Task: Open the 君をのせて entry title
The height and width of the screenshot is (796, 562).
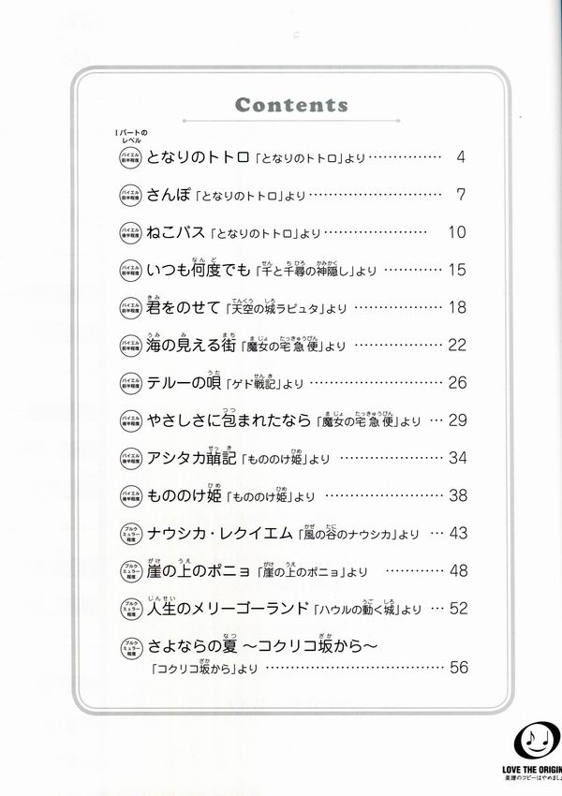Action: tap(184, 308)
